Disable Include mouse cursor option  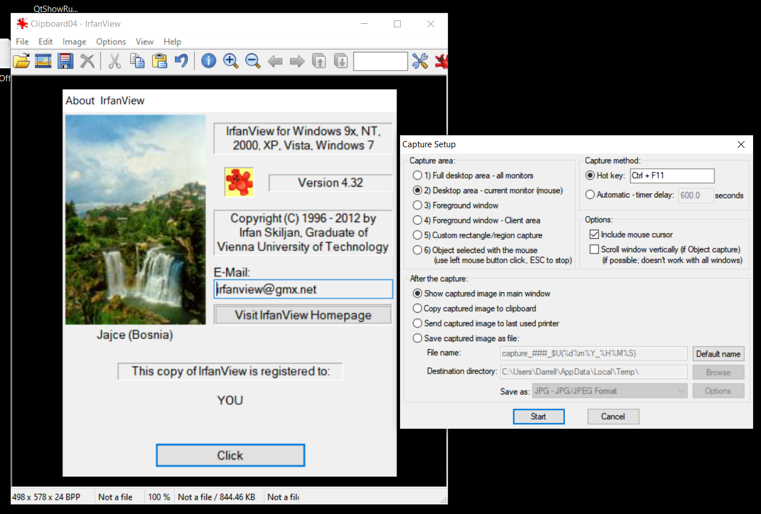(594, 234)
